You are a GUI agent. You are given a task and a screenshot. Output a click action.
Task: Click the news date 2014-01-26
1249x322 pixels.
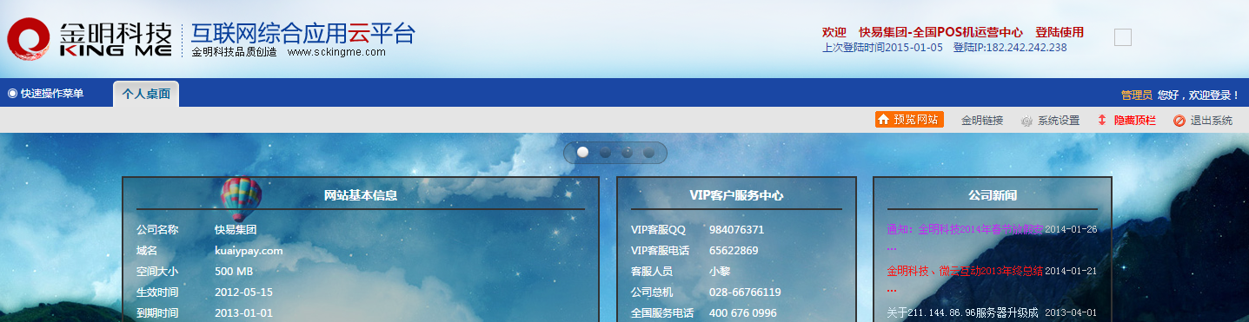point(1071,229)
